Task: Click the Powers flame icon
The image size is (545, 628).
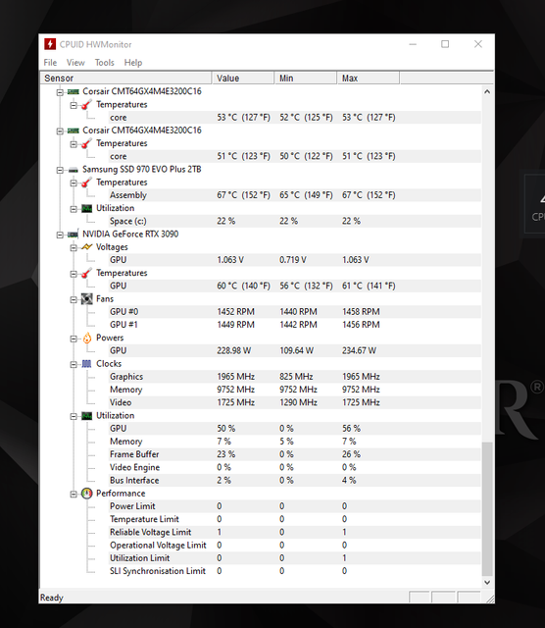Action: [x=87, y=338]
